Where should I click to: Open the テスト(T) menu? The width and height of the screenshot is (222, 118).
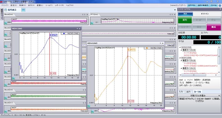coord(5,5)
